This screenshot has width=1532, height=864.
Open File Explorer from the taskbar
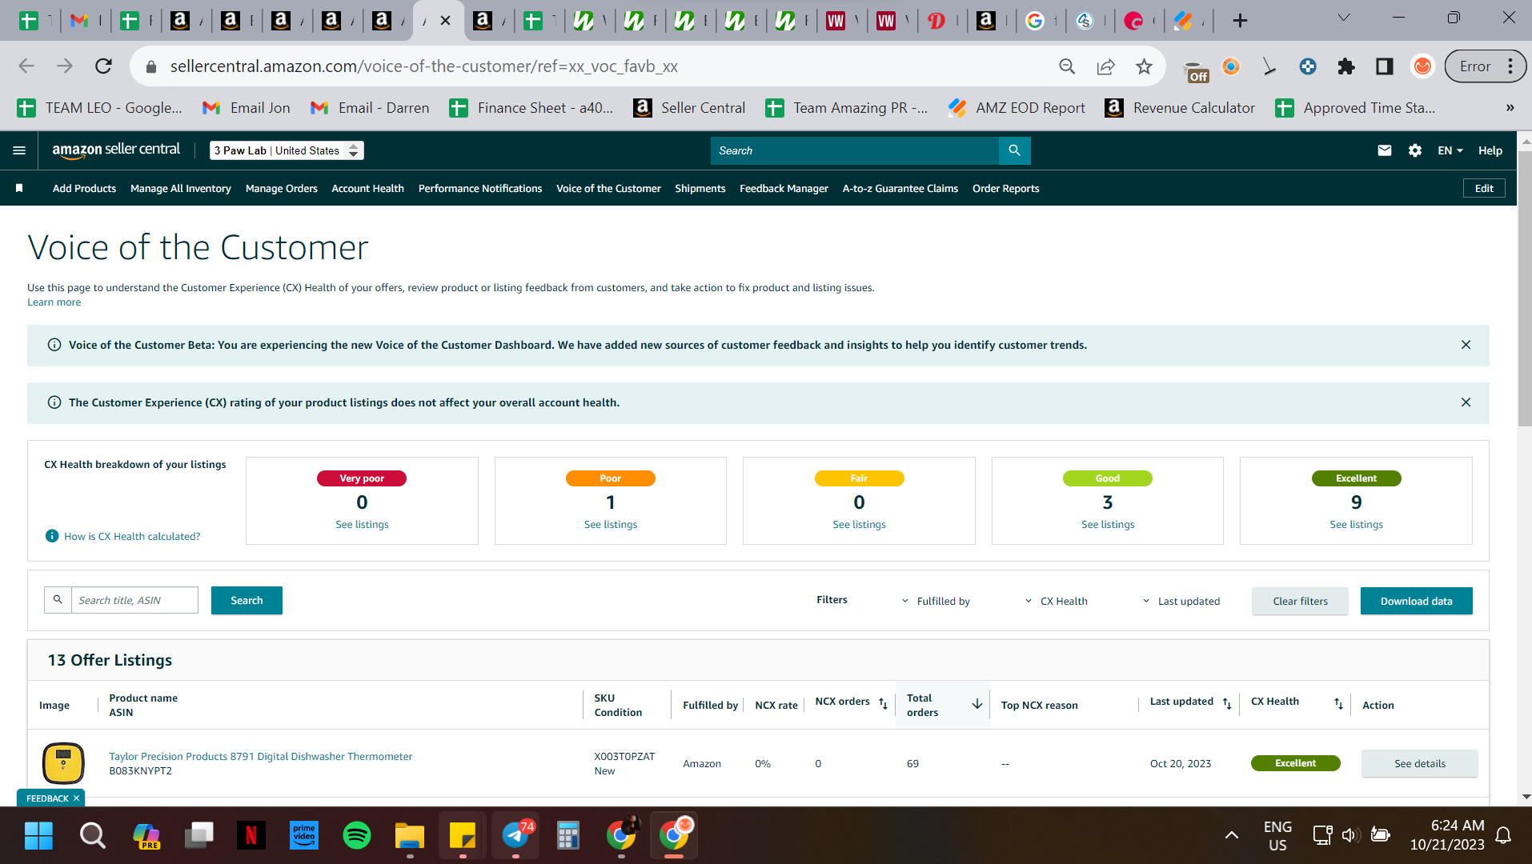[410, 835]
